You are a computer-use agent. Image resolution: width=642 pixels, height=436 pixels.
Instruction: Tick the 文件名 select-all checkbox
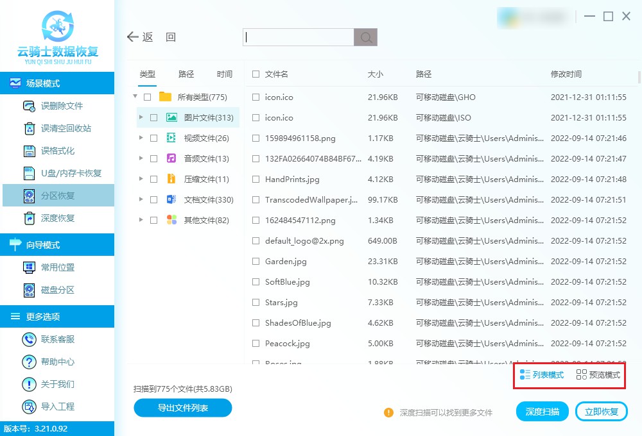256,74
